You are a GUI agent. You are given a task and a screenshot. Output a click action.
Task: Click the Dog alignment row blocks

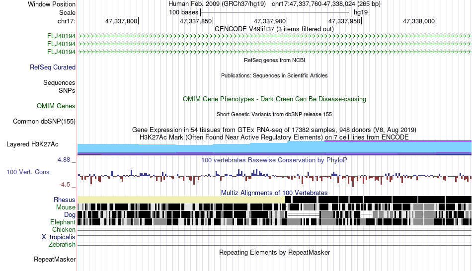(x=274, y=214)
